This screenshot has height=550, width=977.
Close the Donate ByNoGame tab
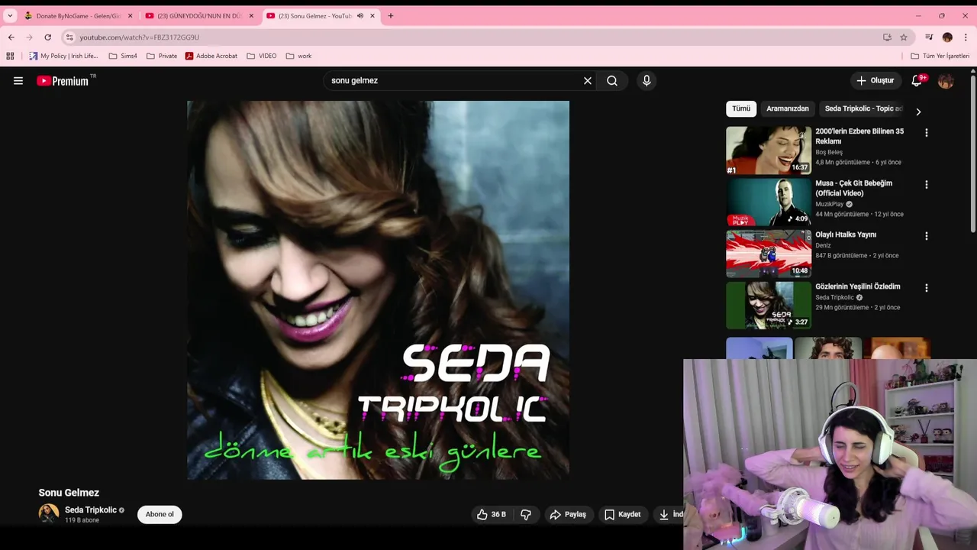click(130, 15)
